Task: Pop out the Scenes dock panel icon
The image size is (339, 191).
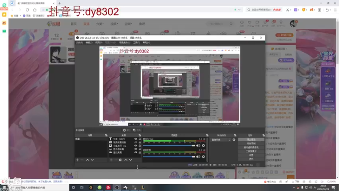Action: pyautogui.click(x=106, y=135)
